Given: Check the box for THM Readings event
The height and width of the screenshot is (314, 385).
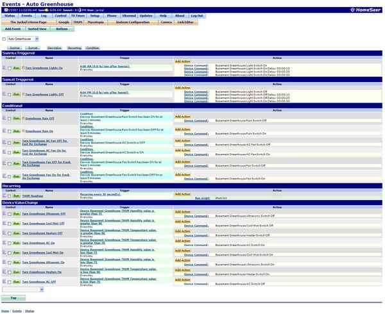Looking at the screenshot, I should coord(10,196).
